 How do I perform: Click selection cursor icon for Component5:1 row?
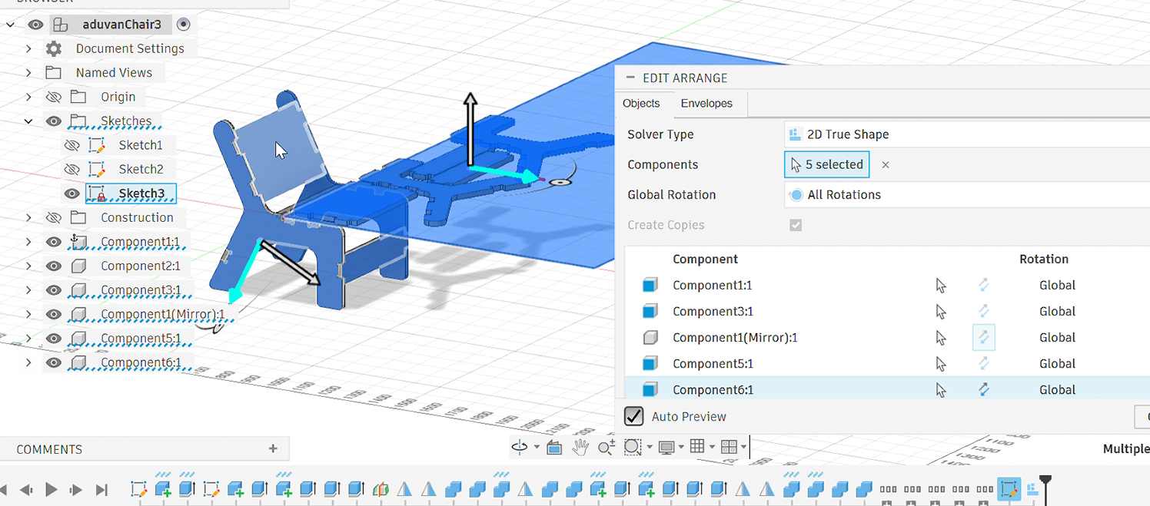[941, 364]
